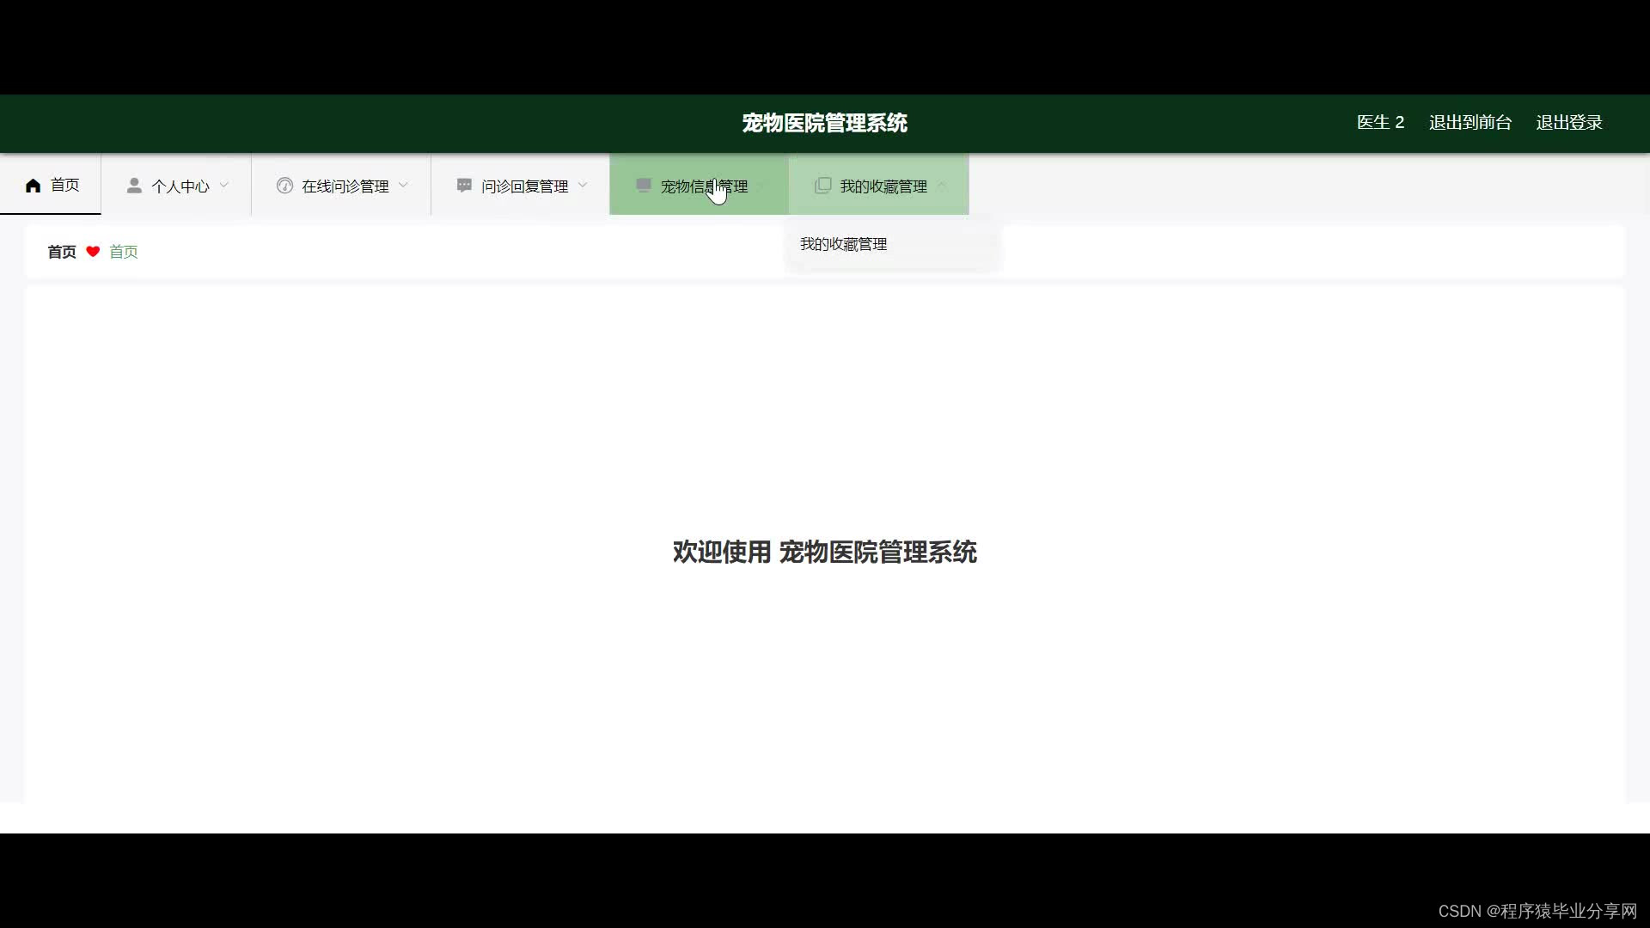Expand the 在线问诊管理 dropdown chevron

pyautogui.click(x=404, y=185)
